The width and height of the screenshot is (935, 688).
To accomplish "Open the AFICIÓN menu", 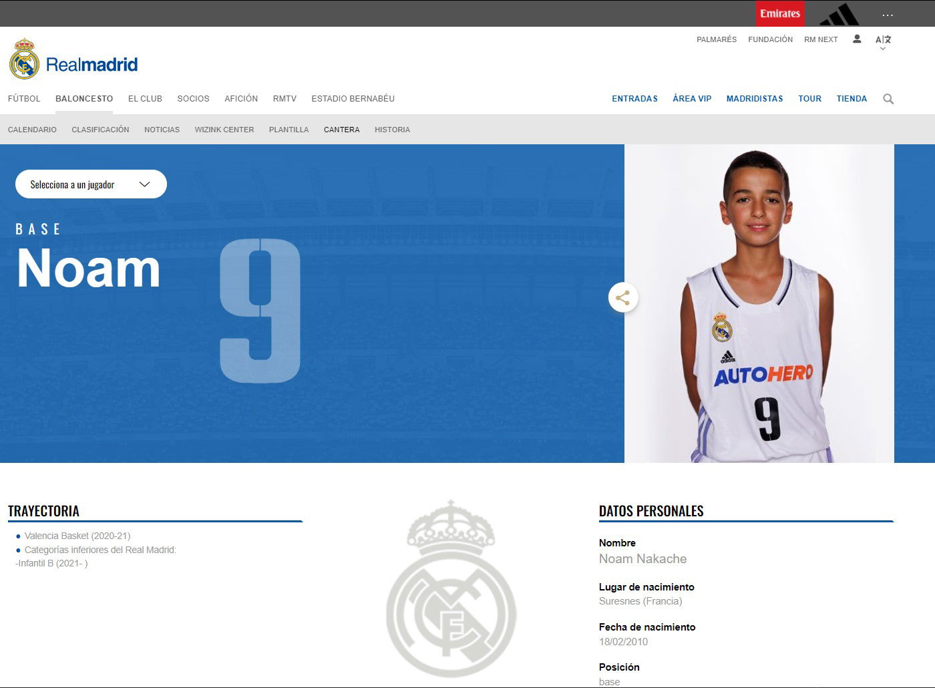I will (241, 98).
